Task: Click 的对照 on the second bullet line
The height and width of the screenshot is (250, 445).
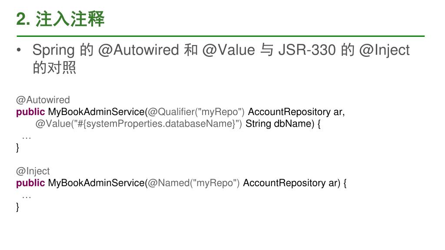Action: click(54, 67)
